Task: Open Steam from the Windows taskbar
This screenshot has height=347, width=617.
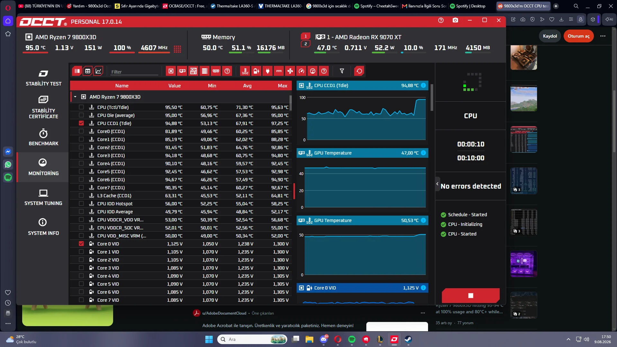Action: 408,339
